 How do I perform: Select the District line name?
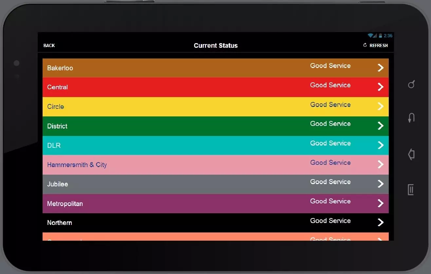[x=57, y=126]
